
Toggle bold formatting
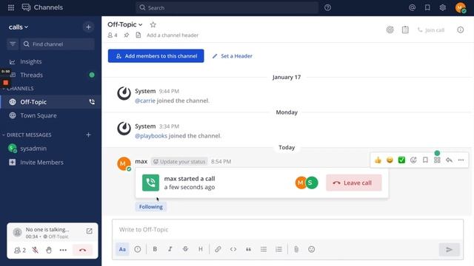(x=155, y=249)
